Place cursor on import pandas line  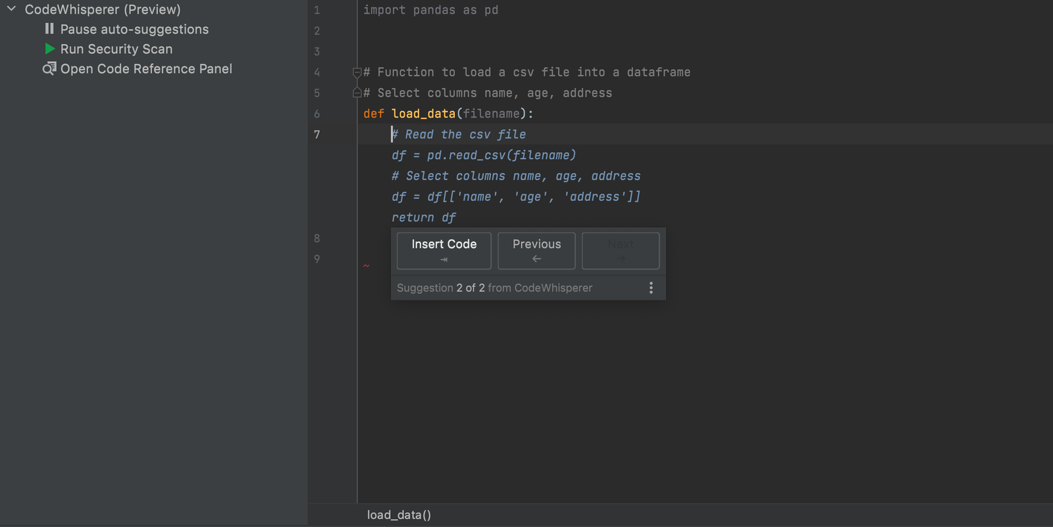430,11
